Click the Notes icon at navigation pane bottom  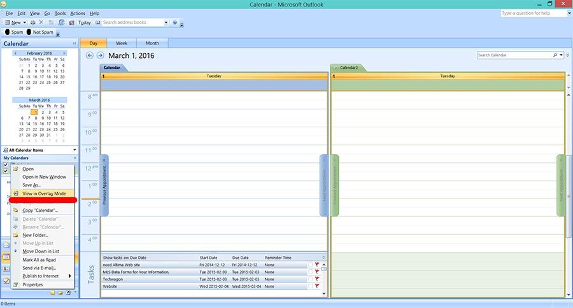53,293
